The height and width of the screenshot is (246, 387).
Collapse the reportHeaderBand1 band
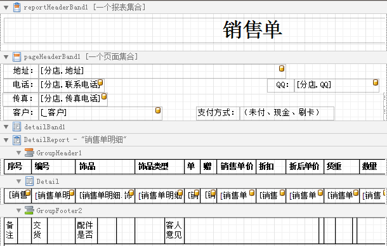click(x=6, y=8)
